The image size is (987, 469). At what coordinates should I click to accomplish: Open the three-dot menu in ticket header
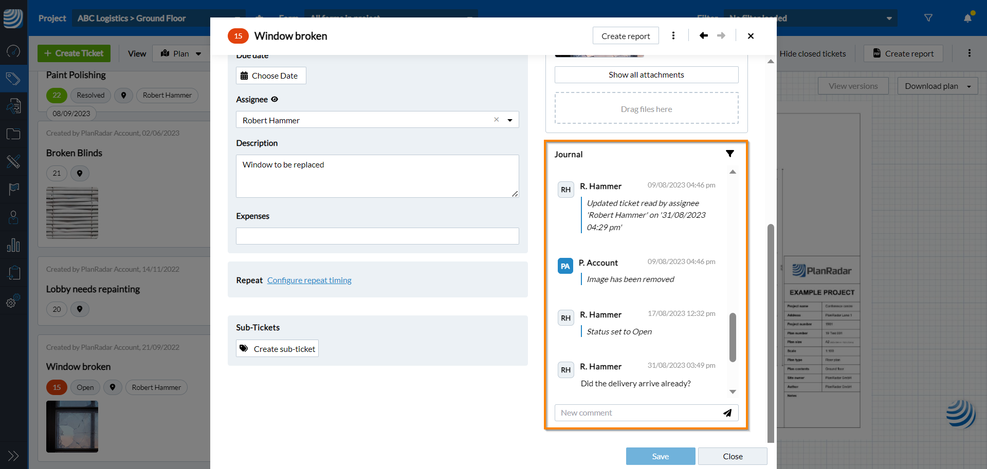(673, 35)
